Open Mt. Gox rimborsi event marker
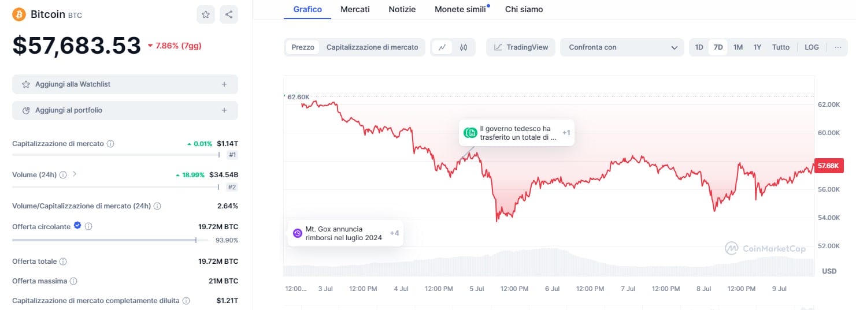Image resolution: width=856 pixels, height=310 pixels. pyautogui.click(x=344, y=233)
